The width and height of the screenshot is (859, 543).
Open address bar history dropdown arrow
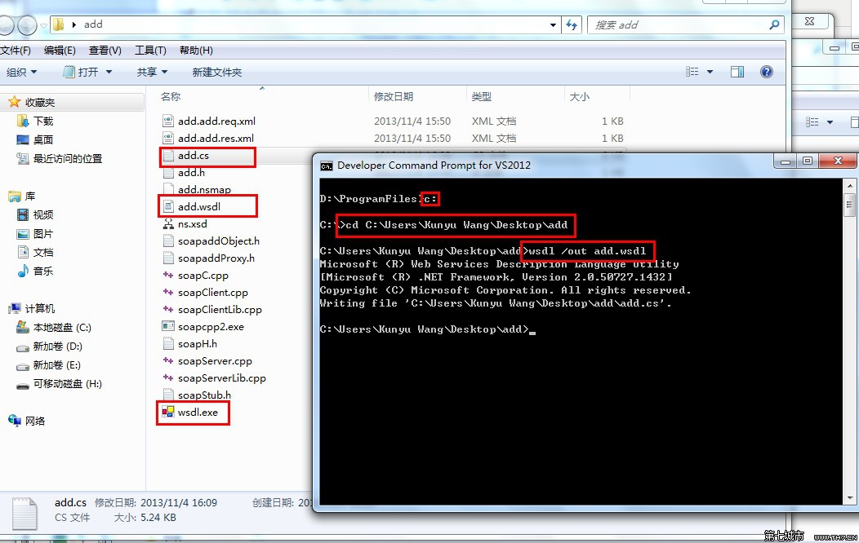(553, 24)
